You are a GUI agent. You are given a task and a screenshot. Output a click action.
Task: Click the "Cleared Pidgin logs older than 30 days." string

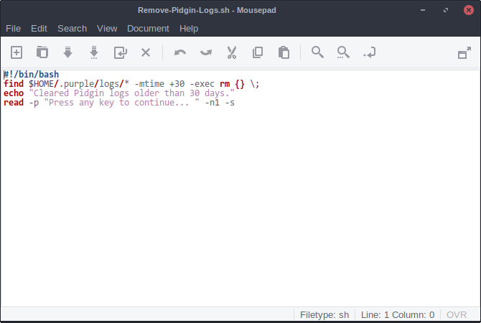(x=131, y=93)
